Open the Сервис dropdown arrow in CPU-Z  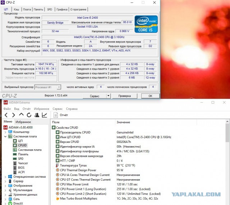pyautogui.click(x=108, y=96)
